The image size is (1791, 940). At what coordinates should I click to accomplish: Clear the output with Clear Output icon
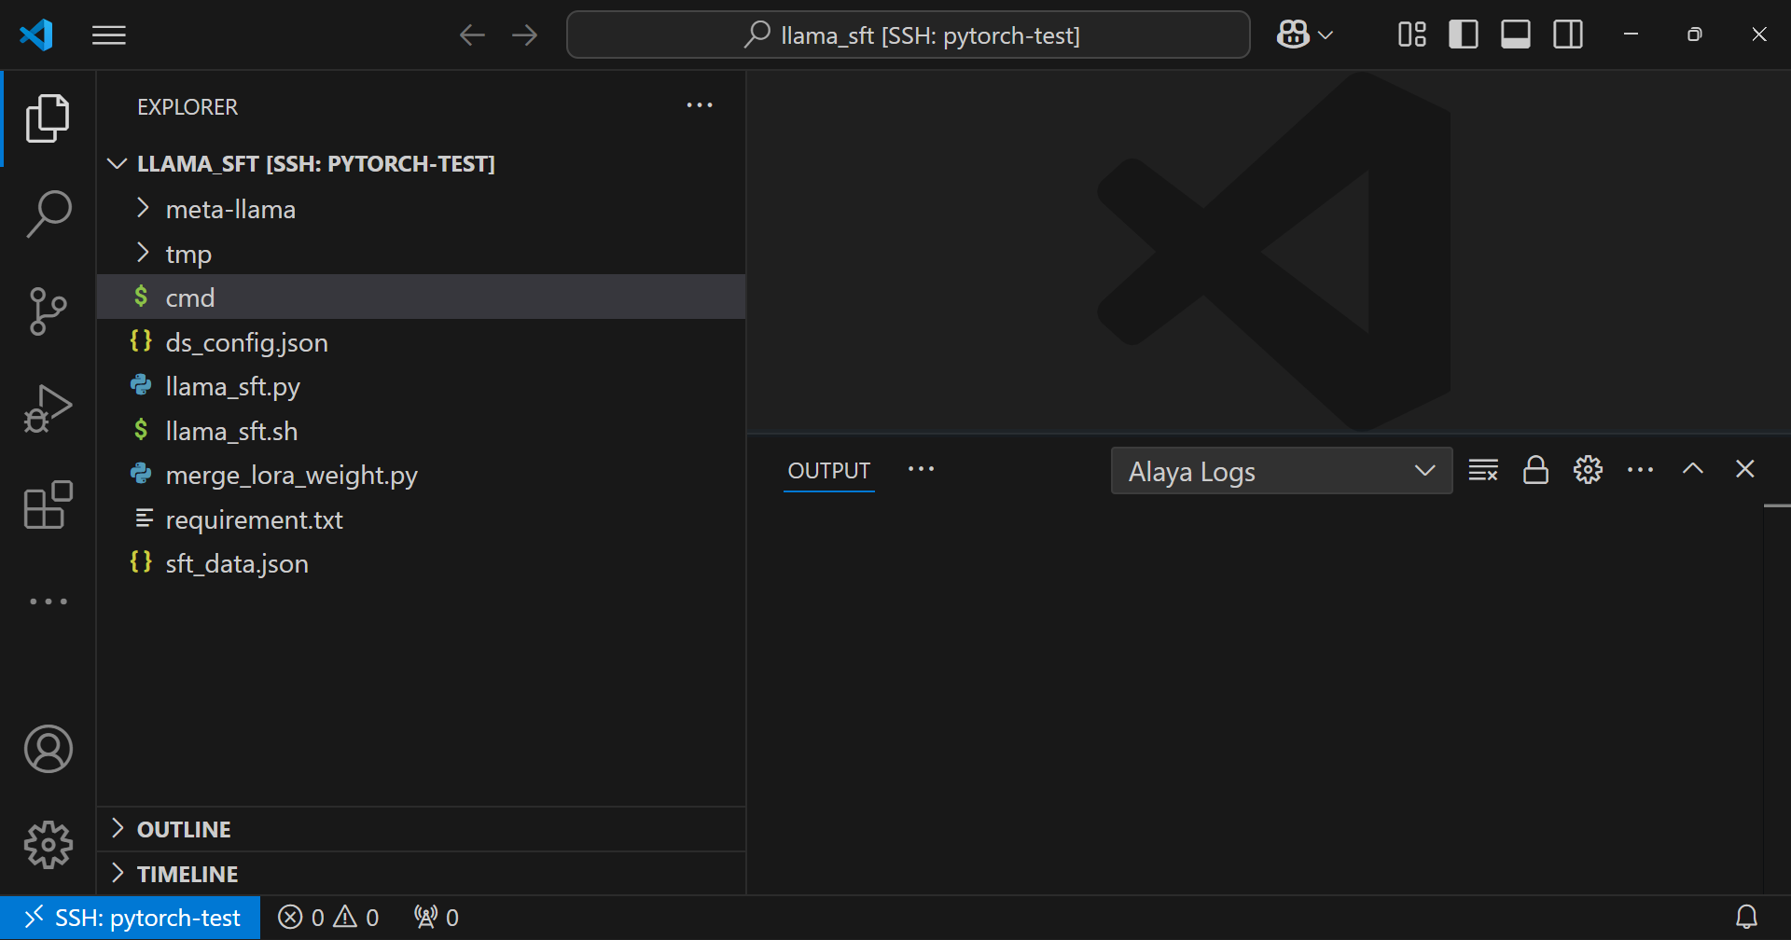[x=1483, y=470]
